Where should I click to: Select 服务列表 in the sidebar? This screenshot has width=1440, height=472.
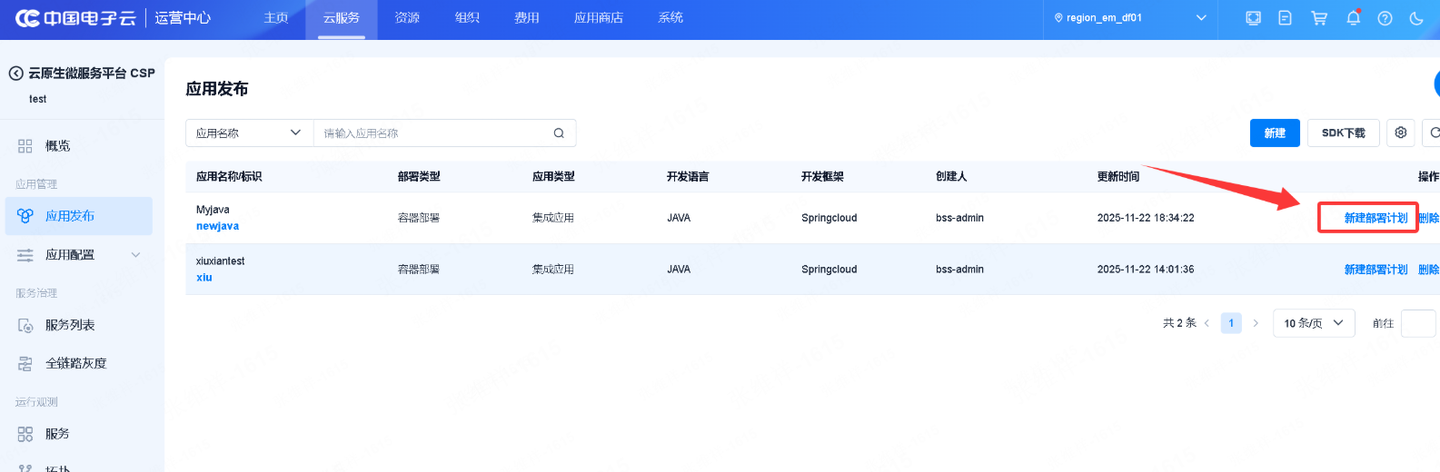70,325
